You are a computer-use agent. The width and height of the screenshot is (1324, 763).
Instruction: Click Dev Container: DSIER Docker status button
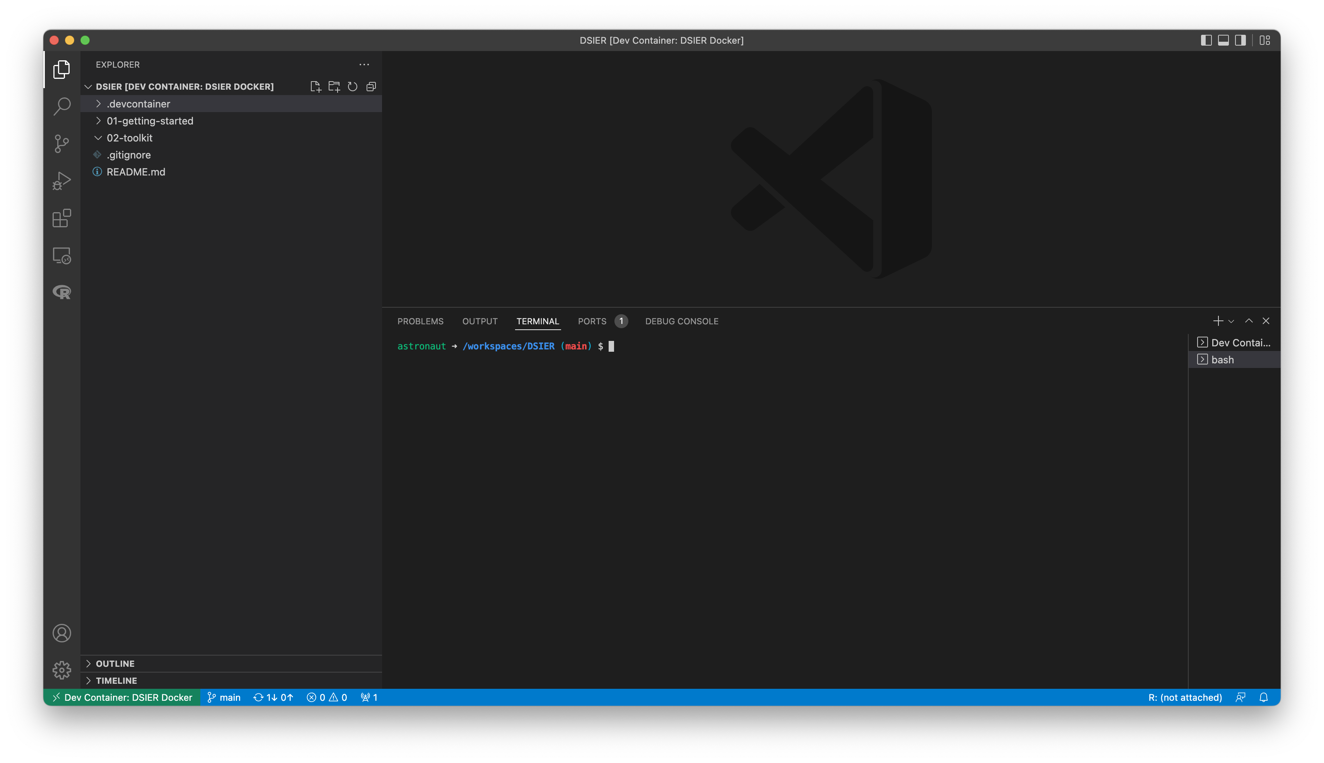pos(122,698)
